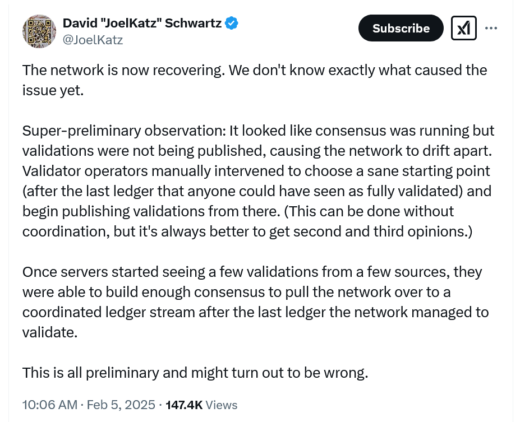The width and height of the screenshot is (520, 422).
Task: Click the @JoelKatz handle
Action: coord(93,40)
